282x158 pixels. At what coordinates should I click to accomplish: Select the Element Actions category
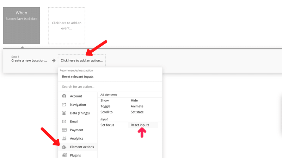pos(78,147)
